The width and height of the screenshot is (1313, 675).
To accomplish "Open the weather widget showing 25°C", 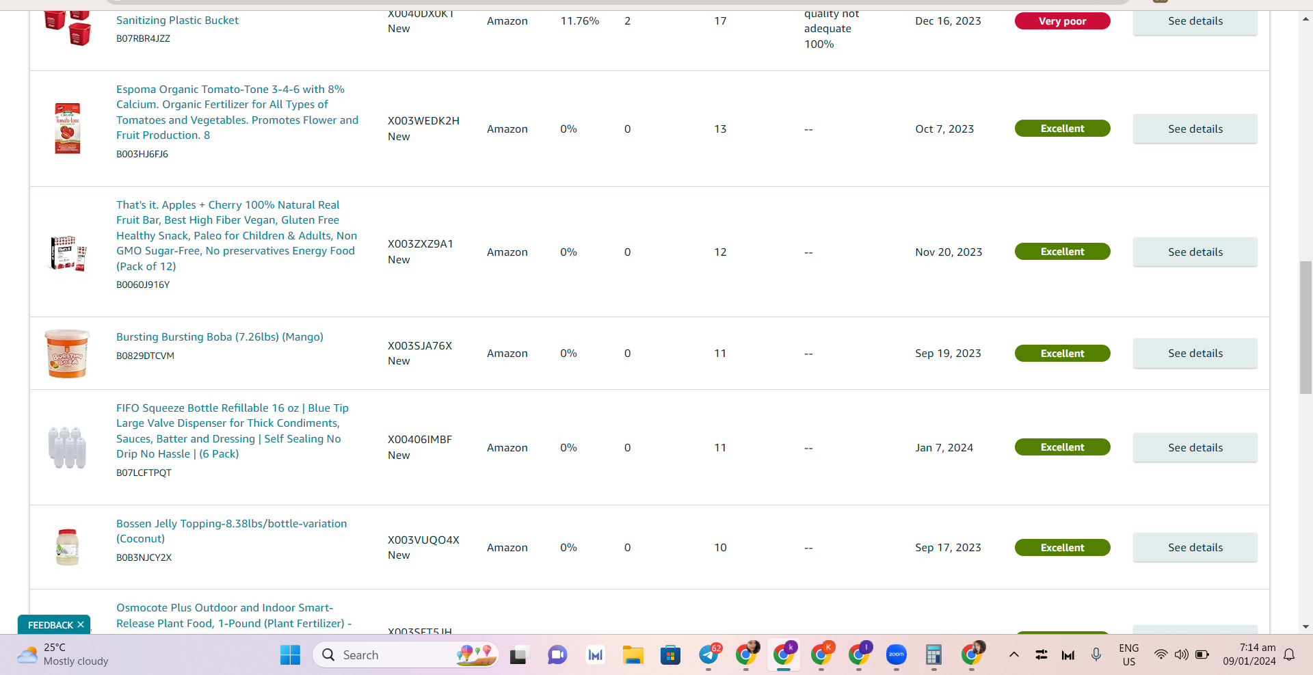I will pyautogui.click(x=63, y=654).
